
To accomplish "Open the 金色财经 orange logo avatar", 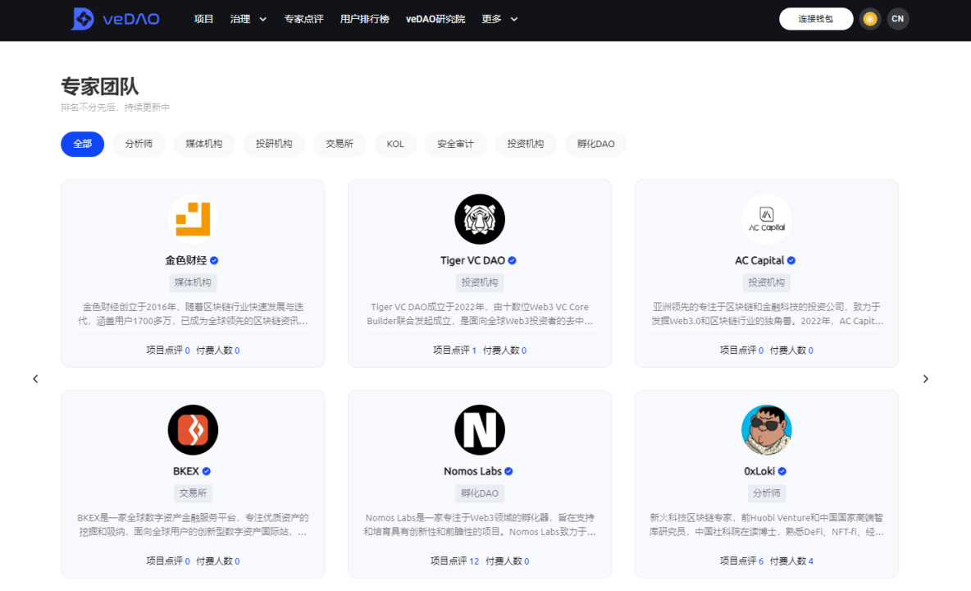I will click(193, 219).
